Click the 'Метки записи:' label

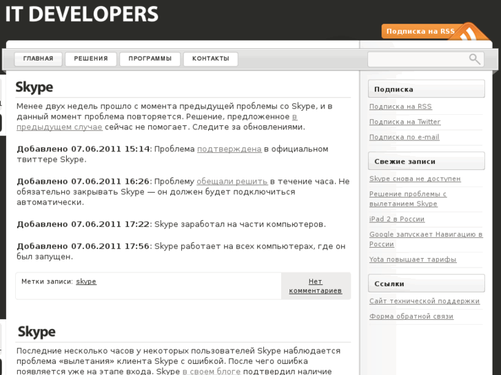[47, 281]
